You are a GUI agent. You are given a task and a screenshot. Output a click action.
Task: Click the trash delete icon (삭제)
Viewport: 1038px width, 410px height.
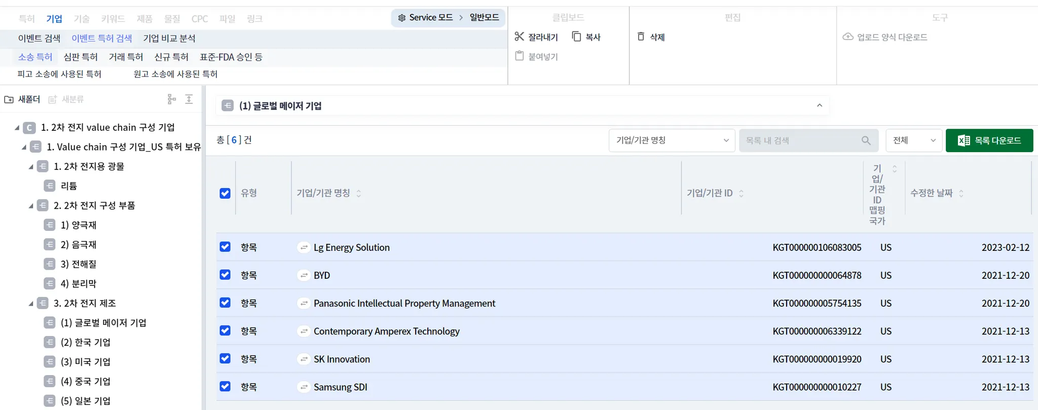641,36
